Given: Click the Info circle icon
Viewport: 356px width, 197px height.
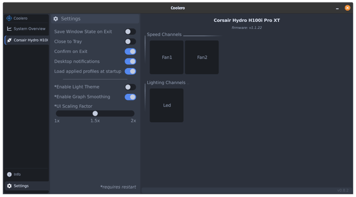Looking at the screenshot, I should click(x=9, y=174).
